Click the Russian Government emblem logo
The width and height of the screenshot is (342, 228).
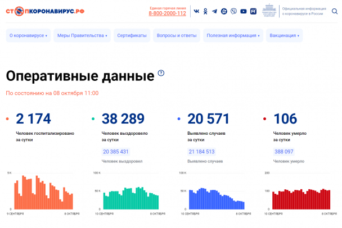[x=269, y=11]
